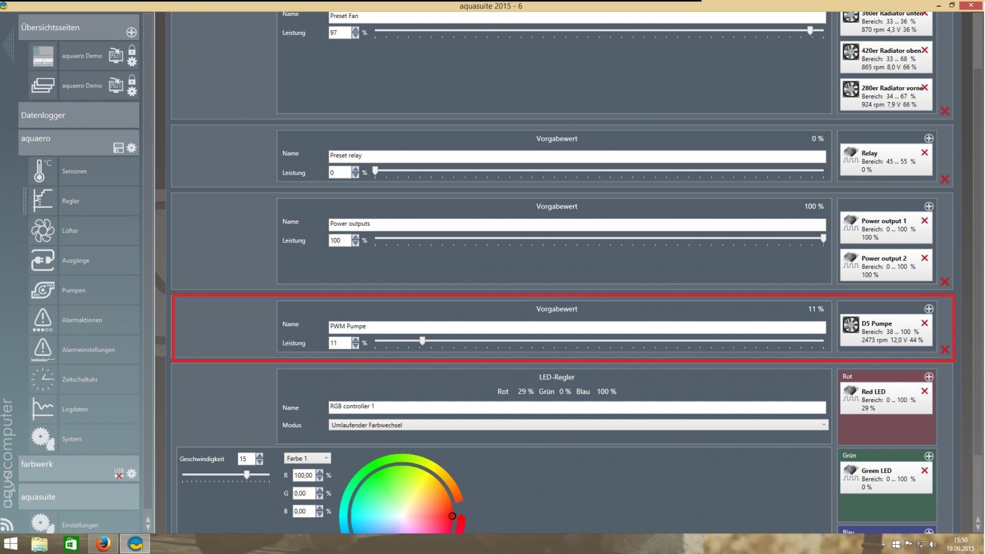Increase the G color percentage
Viewport: 985px width, 554px height.
[320, 490]
